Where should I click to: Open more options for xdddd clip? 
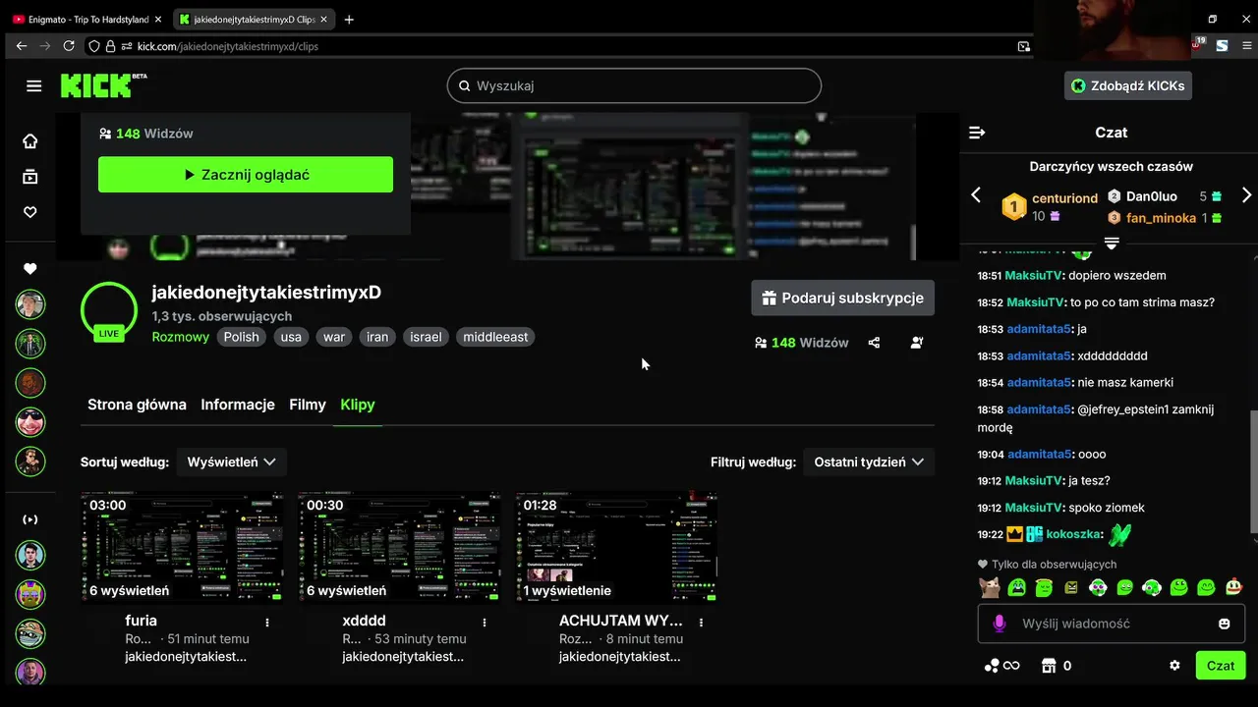485,622
